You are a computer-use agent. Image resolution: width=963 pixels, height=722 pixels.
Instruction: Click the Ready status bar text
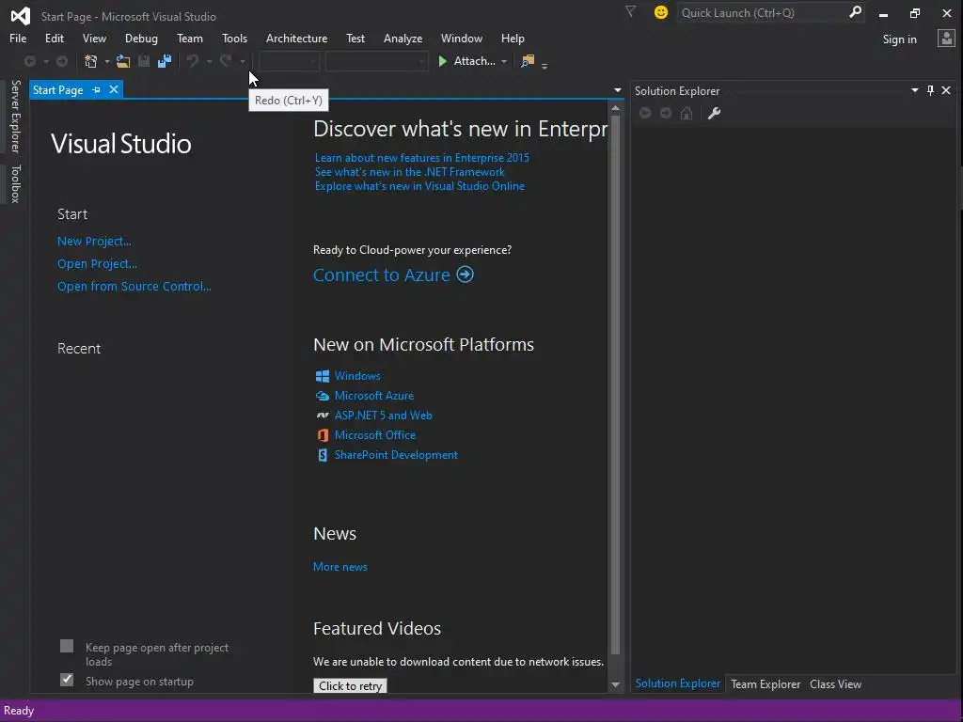point(19,711)
